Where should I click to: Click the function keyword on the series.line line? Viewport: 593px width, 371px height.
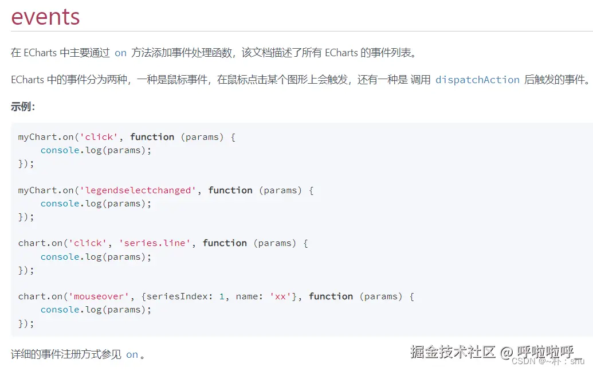pyautogui.click(x=225, y=243)
